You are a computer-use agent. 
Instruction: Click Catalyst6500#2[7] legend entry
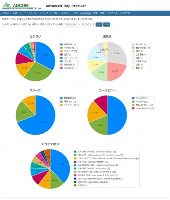pos(143,108)
